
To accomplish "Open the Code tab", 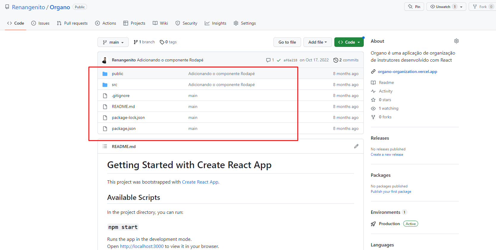I will (16, 23).
